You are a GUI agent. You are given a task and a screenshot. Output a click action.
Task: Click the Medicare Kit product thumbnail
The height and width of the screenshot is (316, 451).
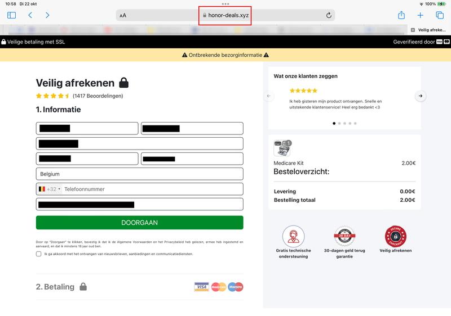coord(283,148)
